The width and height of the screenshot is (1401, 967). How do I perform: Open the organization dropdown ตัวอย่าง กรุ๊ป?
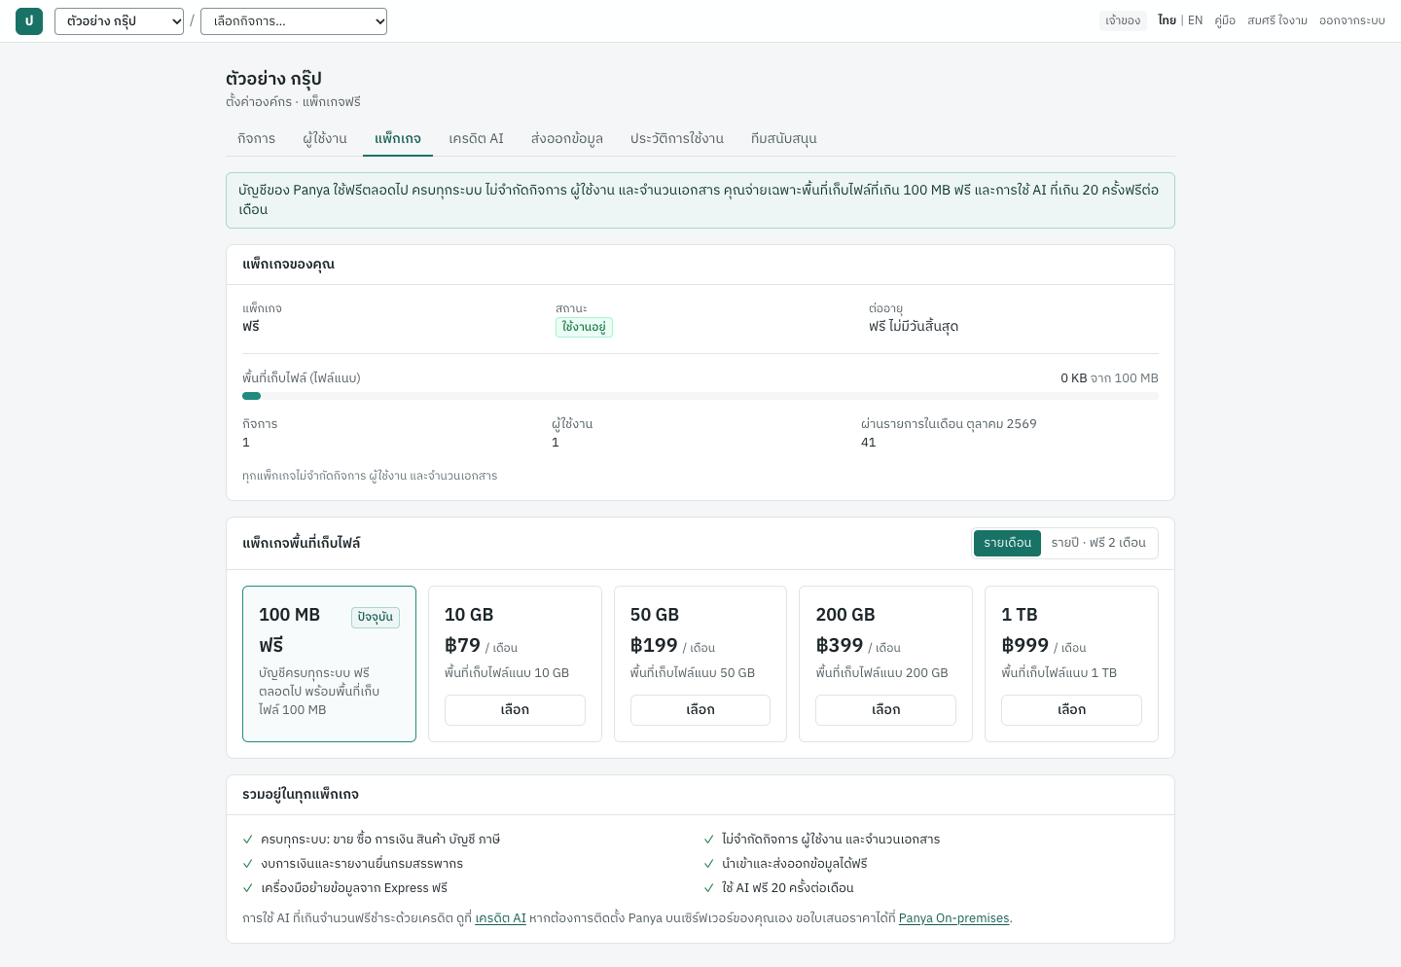coord(119,21)
